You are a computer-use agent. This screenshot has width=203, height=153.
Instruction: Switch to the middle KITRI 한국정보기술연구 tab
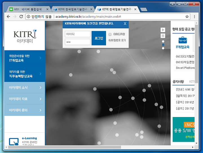click(72, 9)
